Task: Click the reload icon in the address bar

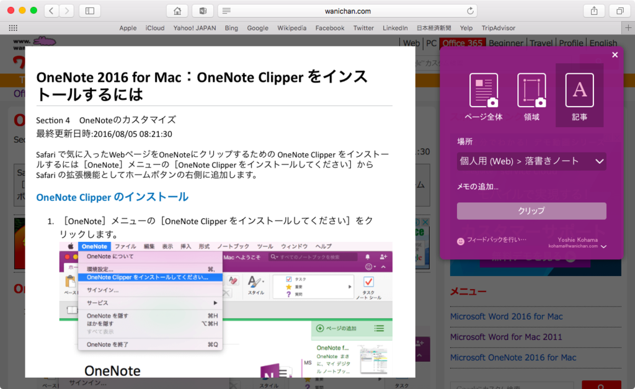Action: pyautogui.click(x=470, y=11)
